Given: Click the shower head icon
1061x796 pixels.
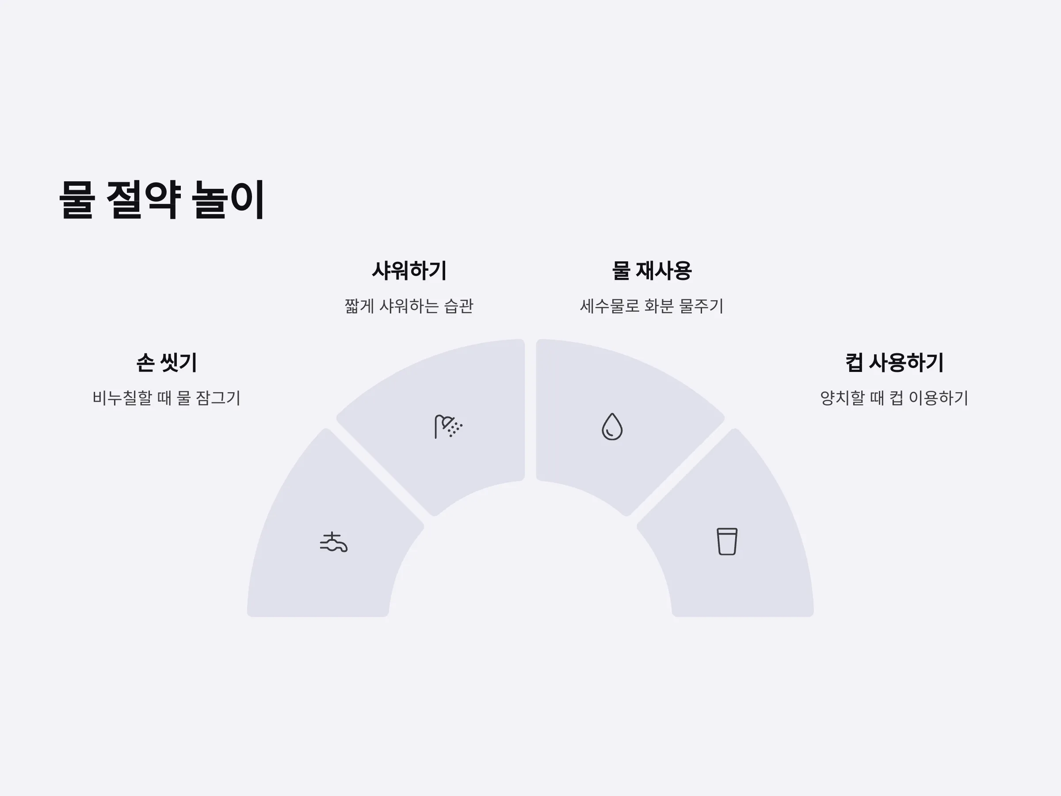Looking at the screenshot, I should [x=448, y=426].
